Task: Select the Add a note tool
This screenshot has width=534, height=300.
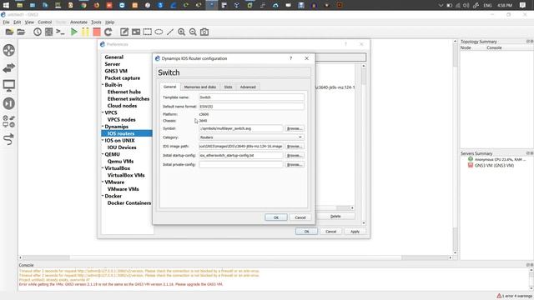Action: [x=124, y=32]
